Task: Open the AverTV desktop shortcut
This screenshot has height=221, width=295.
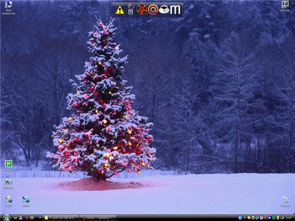Action: [285, 6]
